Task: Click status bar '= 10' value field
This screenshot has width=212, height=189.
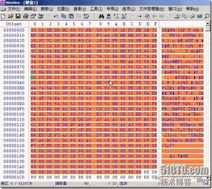Action: click(104, 184)
